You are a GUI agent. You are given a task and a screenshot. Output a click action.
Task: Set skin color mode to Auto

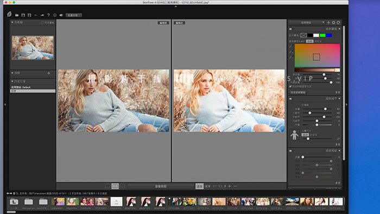(x=310, y=41)
